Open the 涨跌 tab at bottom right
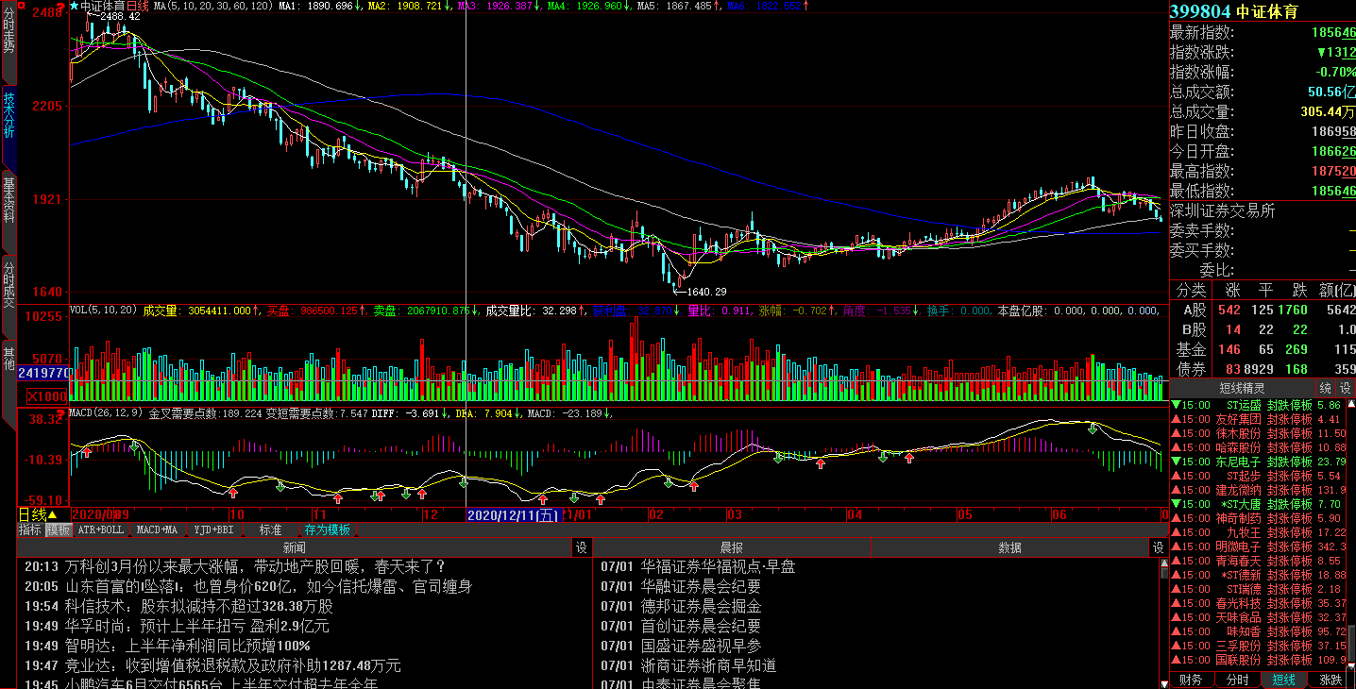 [1331, 680]
